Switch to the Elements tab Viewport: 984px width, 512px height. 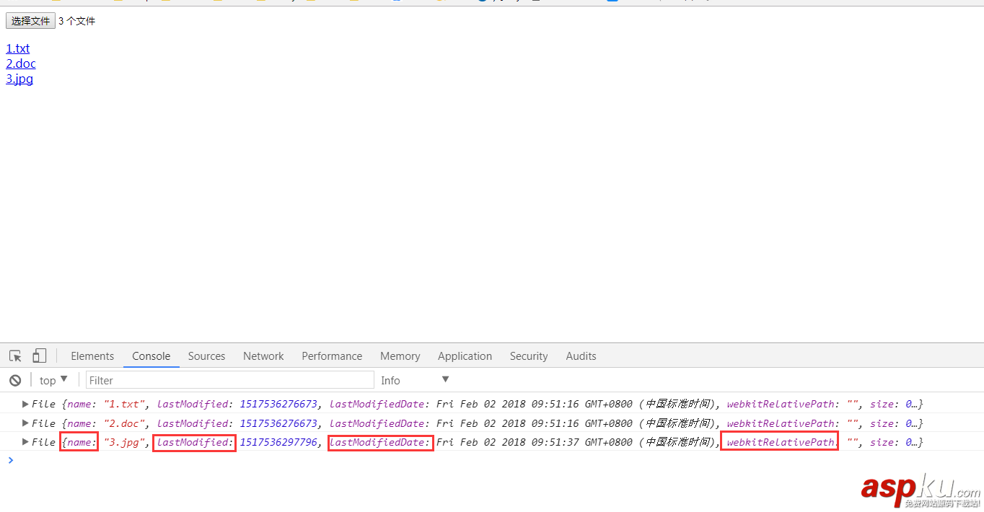click(92, 356)
